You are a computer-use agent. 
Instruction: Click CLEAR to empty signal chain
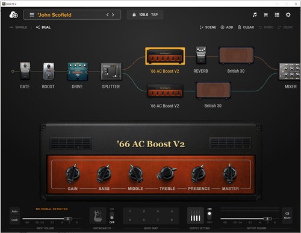point(246,27)
